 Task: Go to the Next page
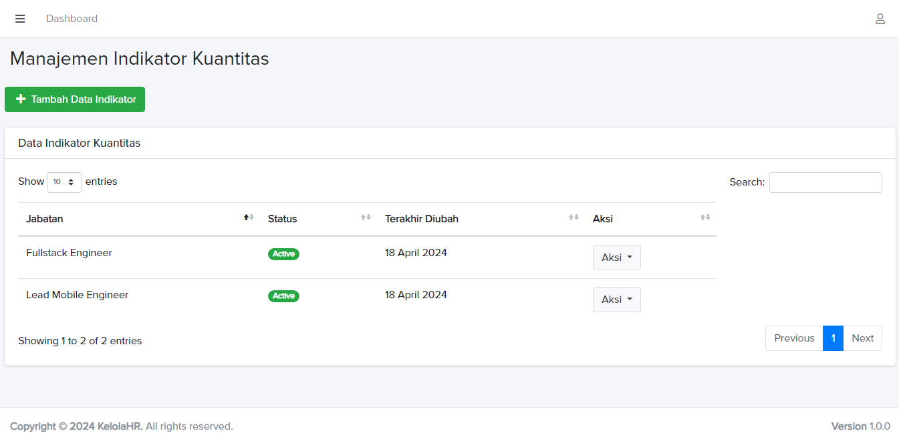coord(862,338)
